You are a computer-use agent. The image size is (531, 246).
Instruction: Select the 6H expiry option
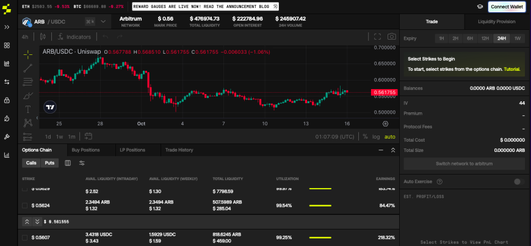(470, 38)
